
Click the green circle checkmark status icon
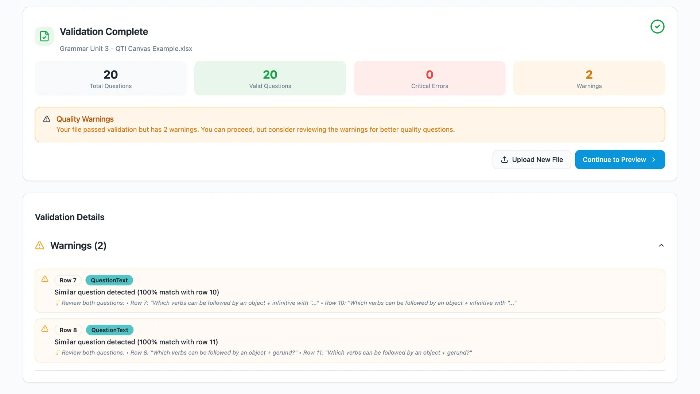pyautogui.click(x=657, y=27)
